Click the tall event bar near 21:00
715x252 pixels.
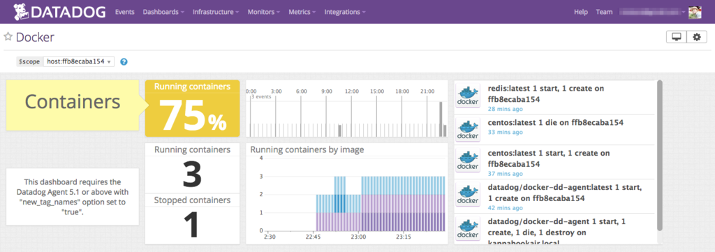pos(441,119)
